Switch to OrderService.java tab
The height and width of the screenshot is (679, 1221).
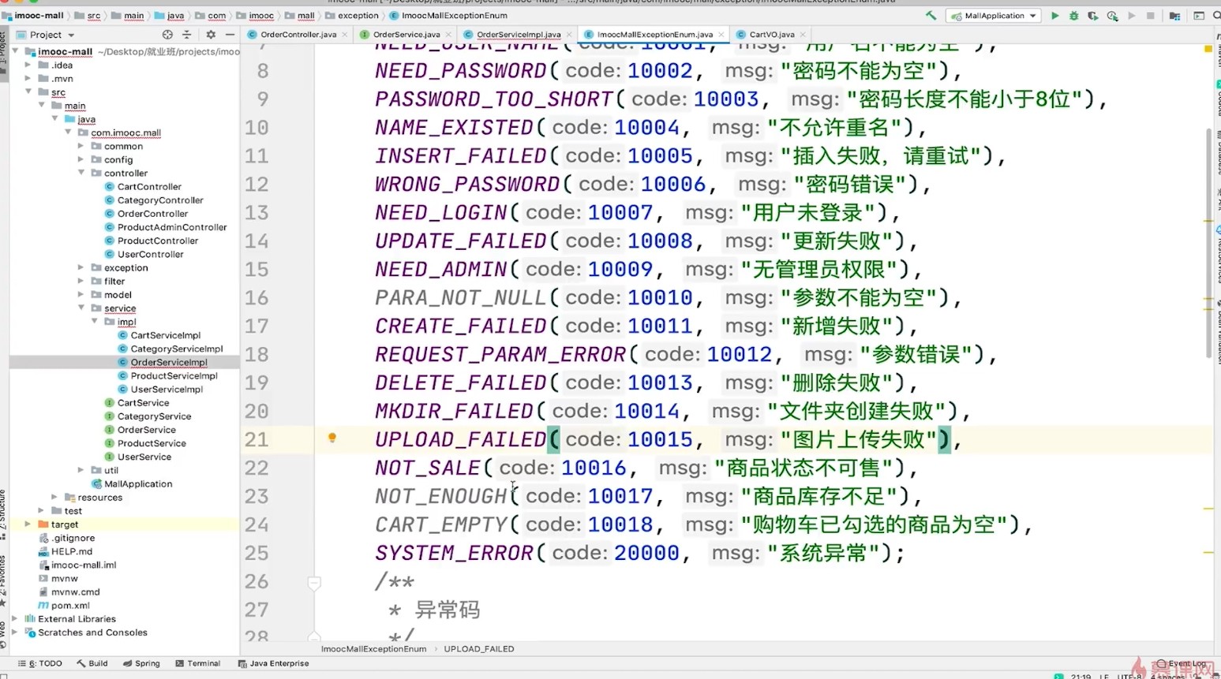click(x=406, y=35)
